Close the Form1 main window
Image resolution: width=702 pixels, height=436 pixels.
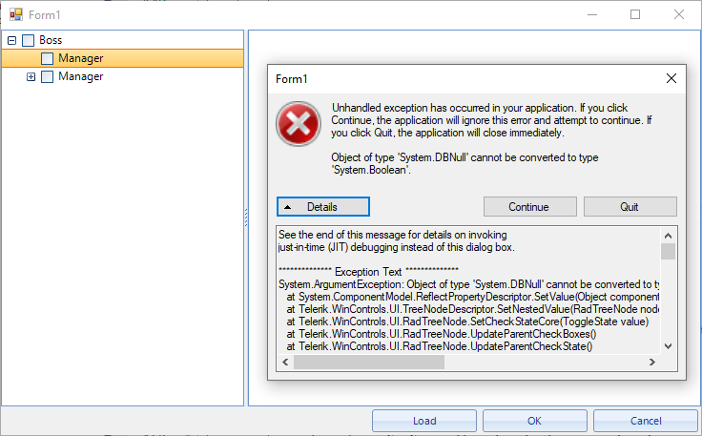point(678,14)
